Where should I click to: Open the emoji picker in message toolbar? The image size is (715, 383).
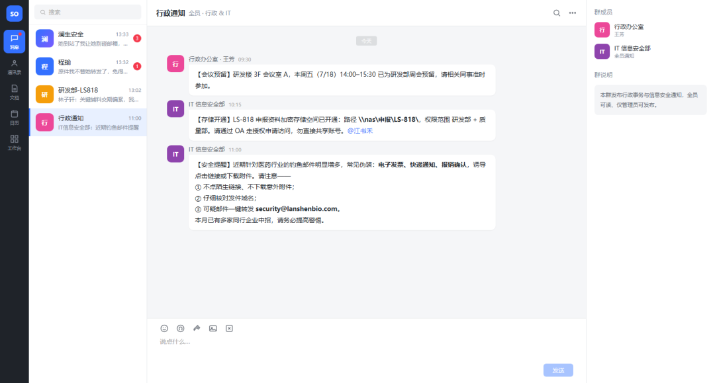pyautogui.click(x=164, y=328)
